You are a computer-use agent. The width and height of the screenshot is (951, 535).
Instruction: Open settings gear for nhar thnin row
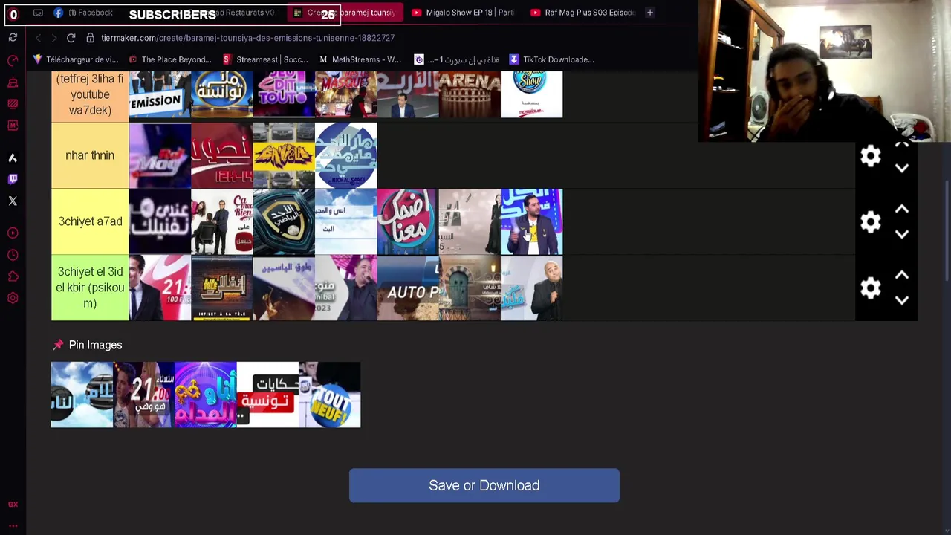[871, 155]
